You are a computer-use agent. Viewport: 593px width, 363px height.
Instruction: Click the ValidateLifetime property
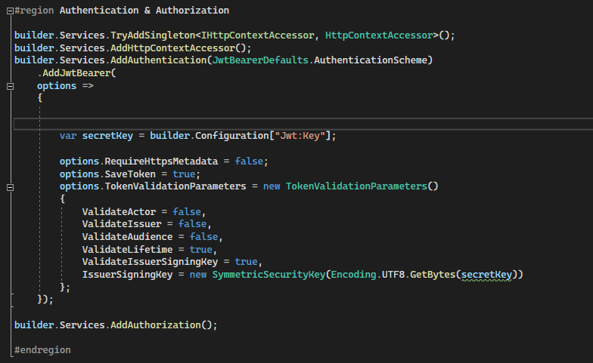tap(127, 250)
